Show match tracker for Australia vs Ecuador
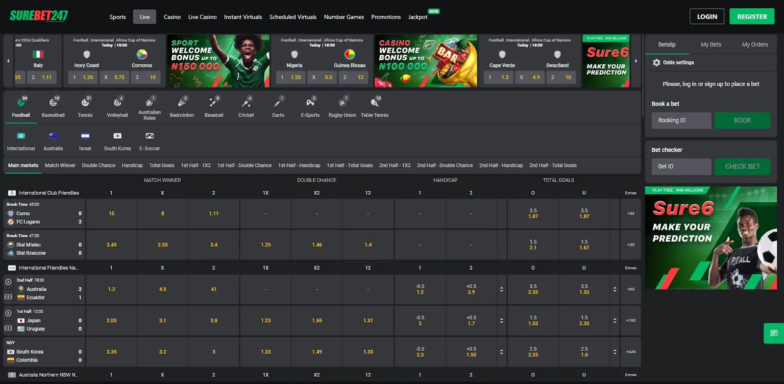Viewport: 784px width, 384px height. (x=8, y=297)
